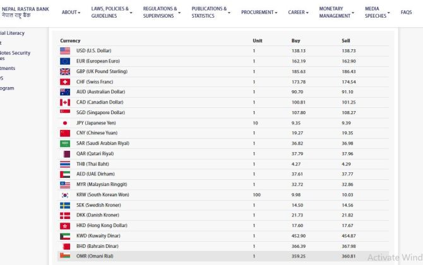Click the U.S. Dollar flag icon
Viewport: 423px width, 265px height.
tap(65, 50)
